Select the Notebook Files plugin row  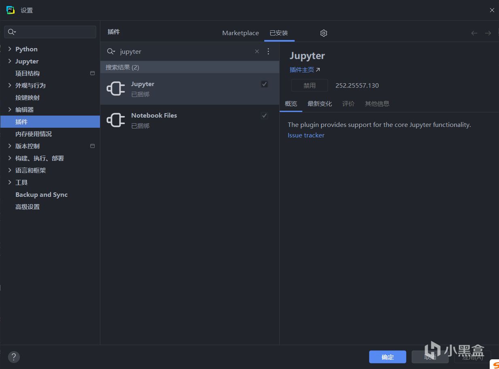coord(190,120)
